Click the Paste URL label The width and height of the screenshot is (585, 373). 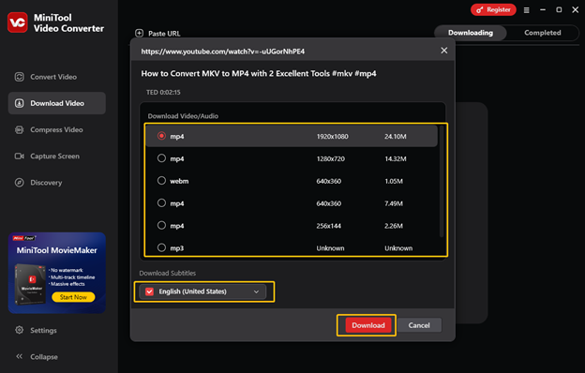[164, 34]
